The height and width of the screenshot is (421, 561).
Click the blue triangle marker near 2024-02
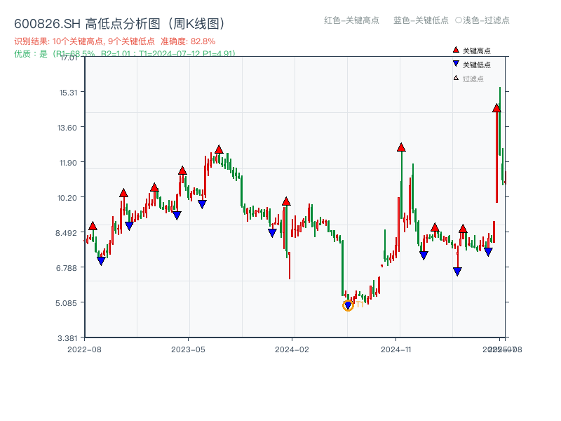[272, 232]
